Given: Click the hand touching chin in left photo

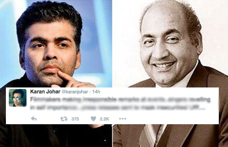Looking at the screenshot, I should 73,80.
